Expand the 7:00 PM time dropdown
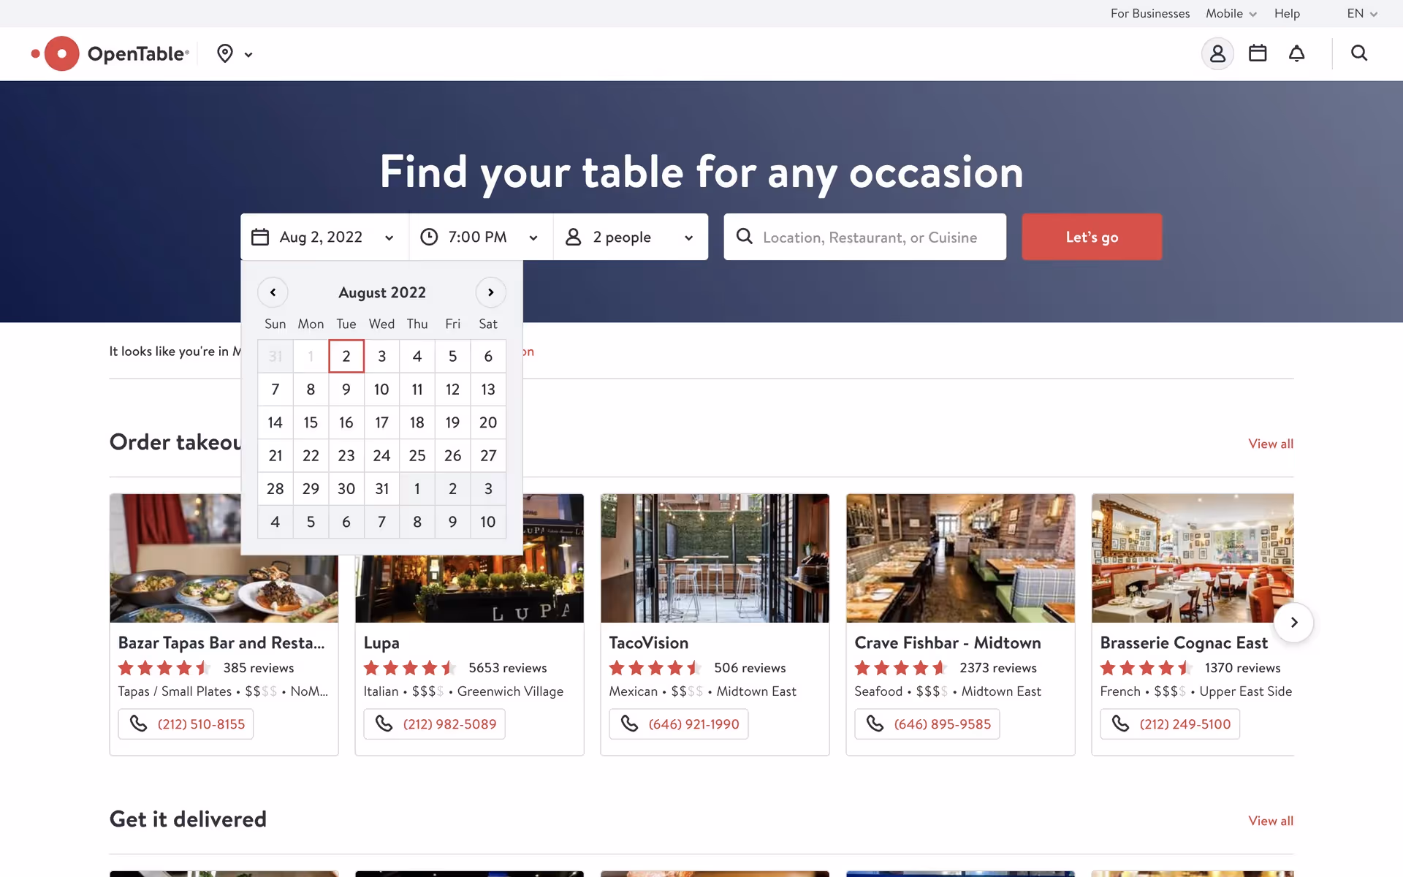This screenshot has width=1403, height=877. 480,237
